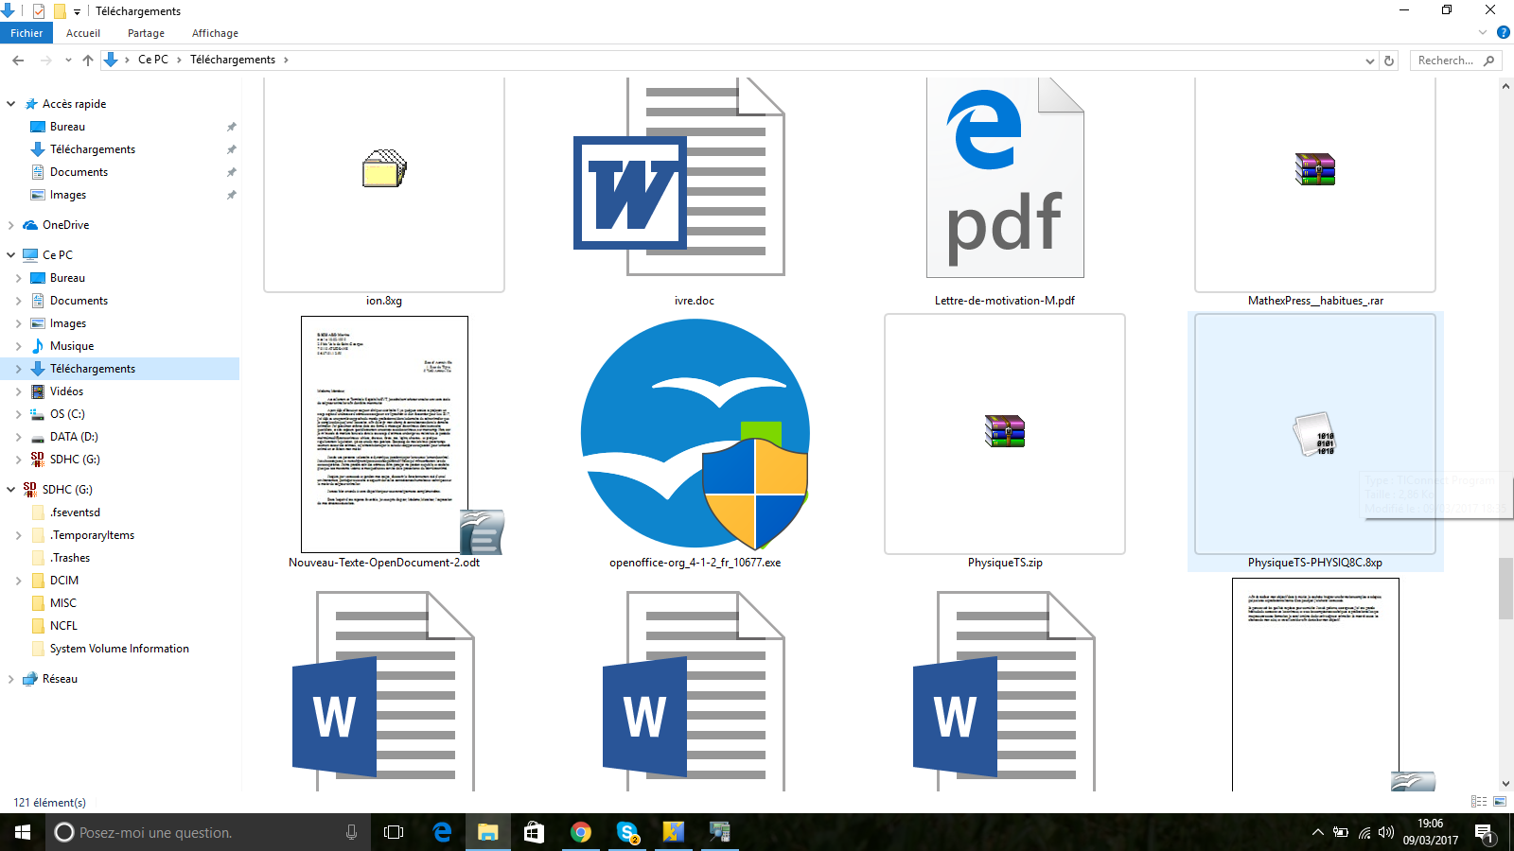The width and height of the screenshot is (1514, 851).
Task: Select the PhysiqueTS-PHYSIQ8C.8xp file icon
Action: (x=1315, y=434)
